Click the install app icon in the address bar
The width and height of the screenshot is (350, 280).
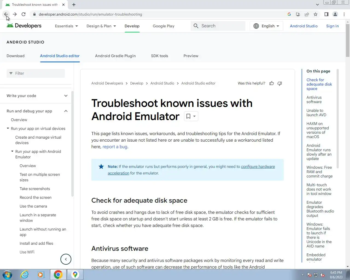tap(298, 14)
